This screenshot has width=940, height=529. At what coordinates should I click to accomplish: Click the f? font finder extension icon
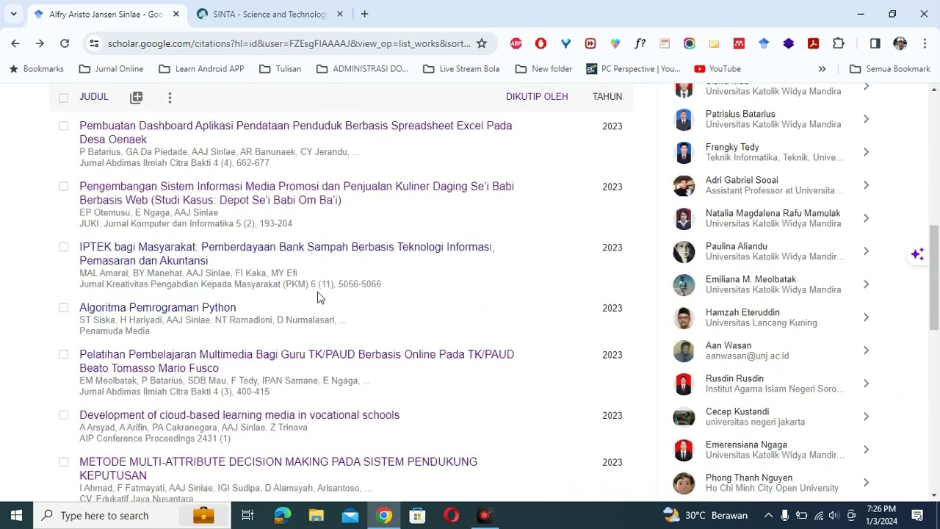click(x=640, y=43)
